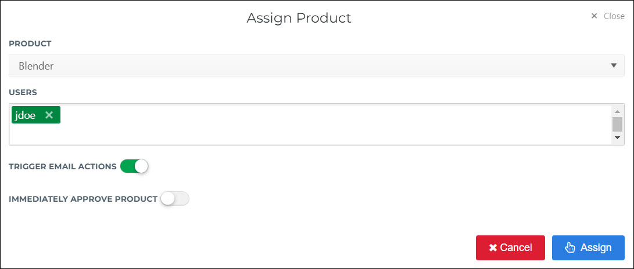Click the scroll up arrow in Users box

617,112
